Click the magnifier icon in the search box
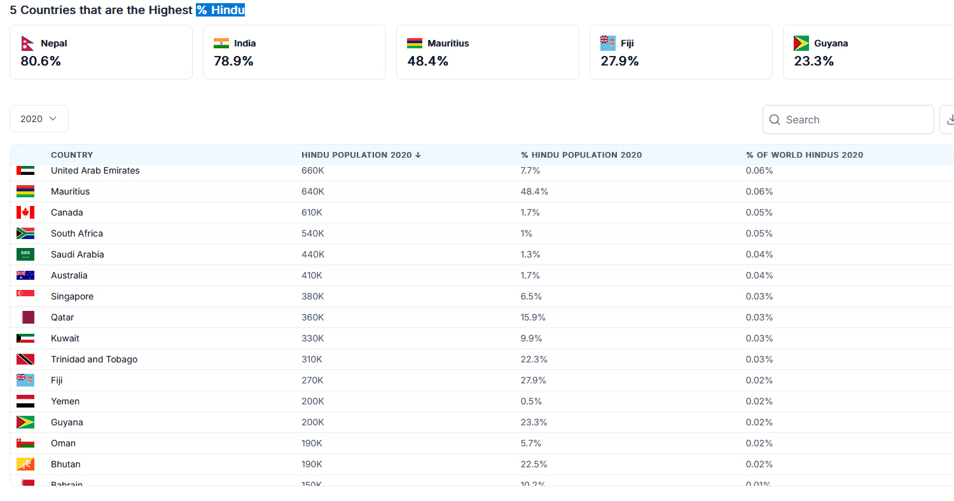The width and height of the screenshot is (954, 501). (775, 120)
